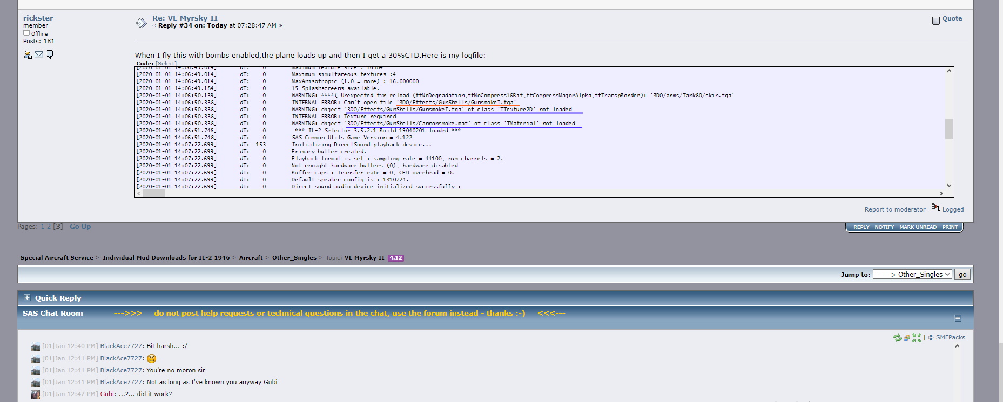Email rickster using the envelope icon
Viewport: 1003px width, 402px height.
tap(39, 54)
